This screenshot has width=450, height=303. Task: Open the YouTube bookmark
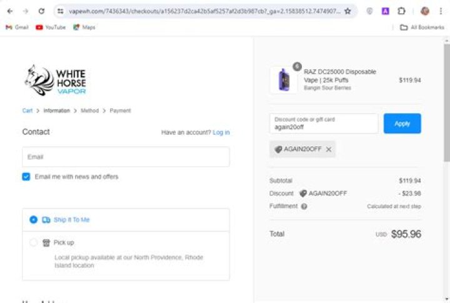coord(51,27)
